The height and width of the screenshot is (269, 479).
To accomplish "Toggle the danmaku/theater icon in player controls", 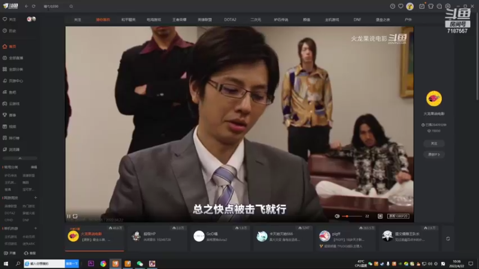I will click(380, 216).
